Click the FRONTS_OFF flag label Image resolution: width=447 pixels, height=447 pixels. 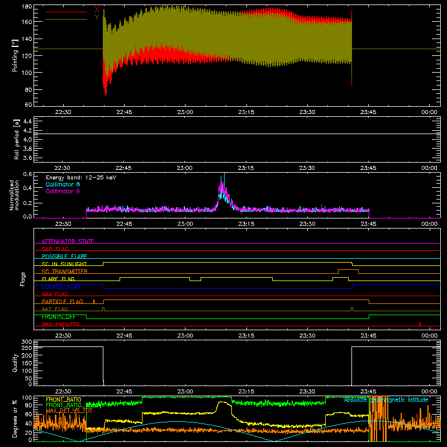pos(59,317)
